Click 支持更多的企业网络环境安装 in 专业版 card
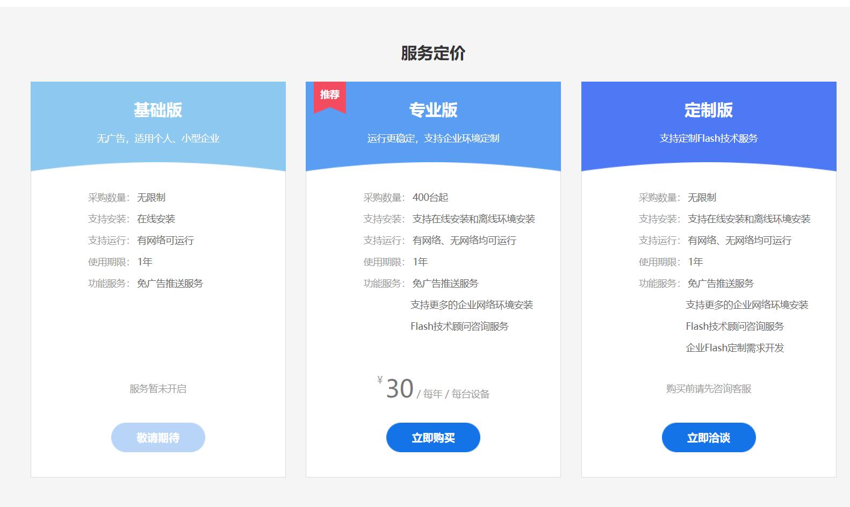This screenshot has height=507, width=850. point(472,305)
